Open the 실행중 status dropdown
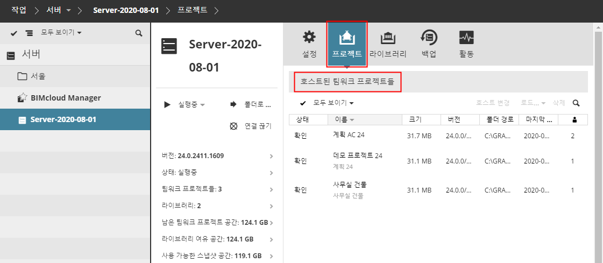 tap(192, 104)
